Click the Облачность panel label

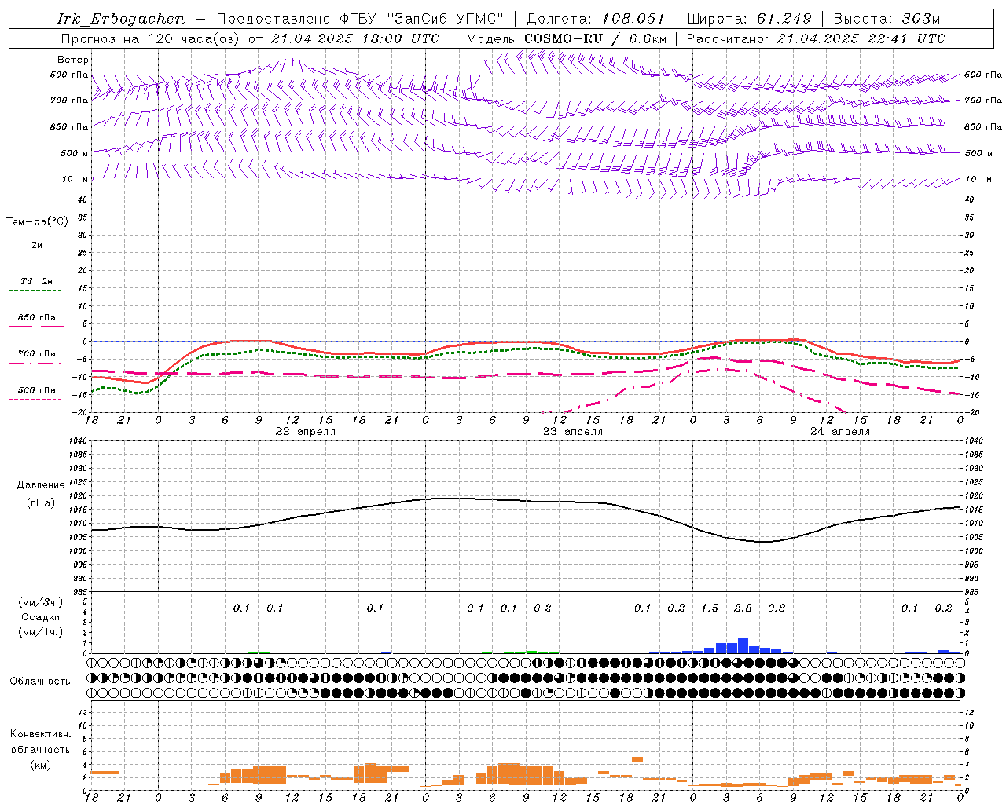click(x=40, y=681)
